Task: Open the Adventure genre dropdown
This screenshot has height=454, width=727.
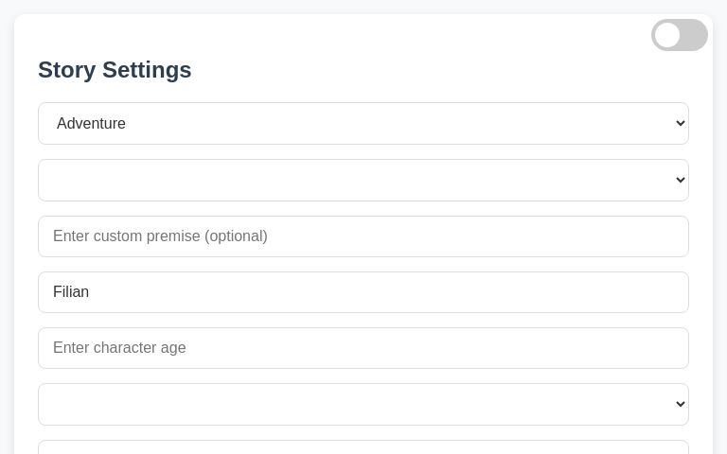Action: pos(363,124)
